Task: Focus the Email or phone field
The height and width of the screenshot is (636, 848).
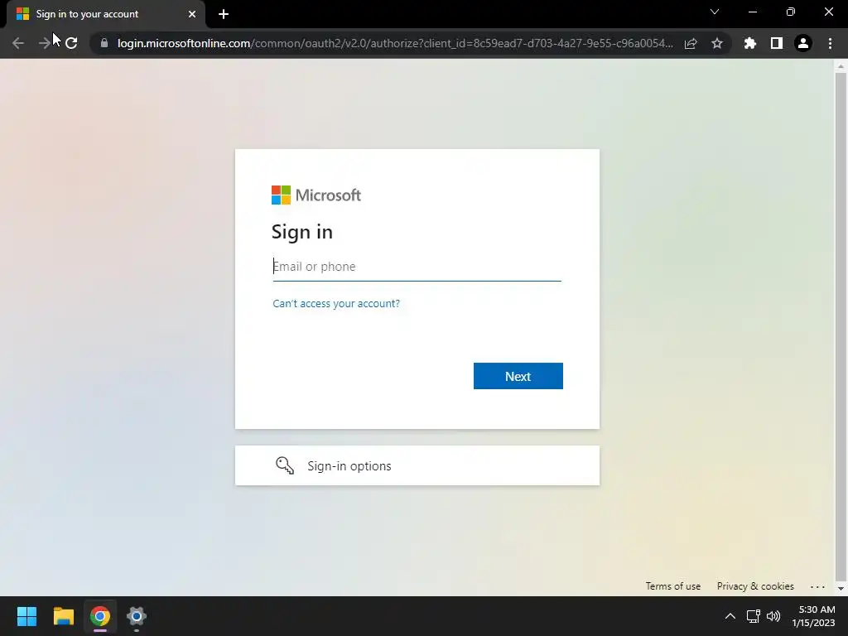Action: point(417,267)
